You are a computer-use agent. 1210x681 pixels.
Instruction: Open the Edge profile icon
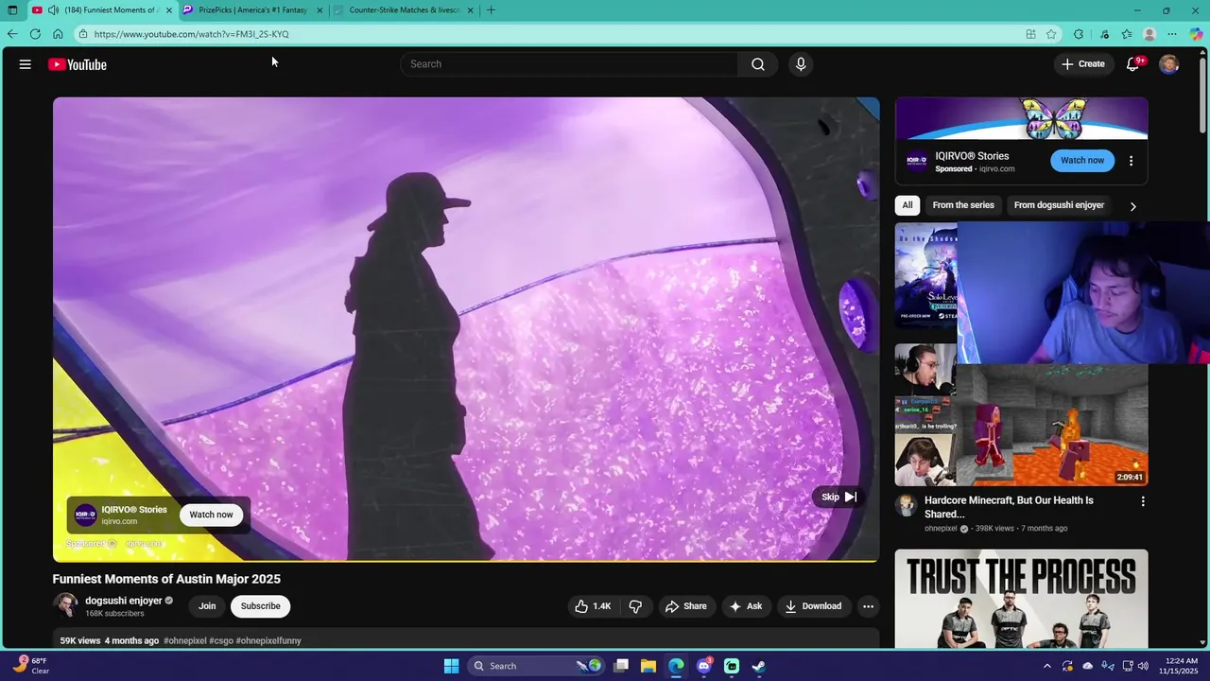tap(1149, 34)
